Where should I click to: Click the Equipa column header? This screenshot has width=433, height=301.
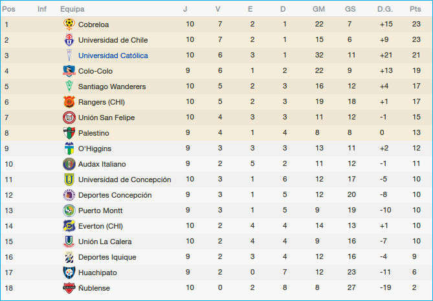pyautogui.click(x=71, y=9)
